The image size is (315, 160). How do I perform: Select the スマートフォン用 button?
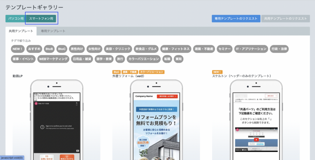(41, 18)
